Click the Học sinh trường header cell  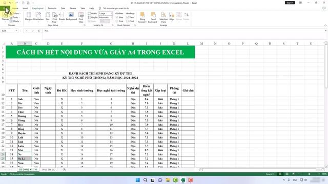(x=82, y=90)
